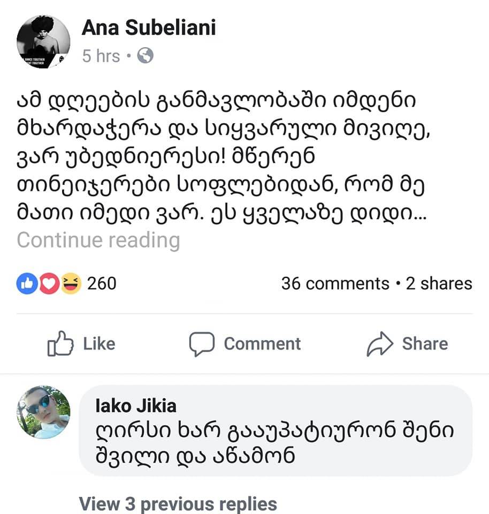Expand View 3 previous replies
The width and height of the screenshot is (489, 514).
(x=178, y=504)
